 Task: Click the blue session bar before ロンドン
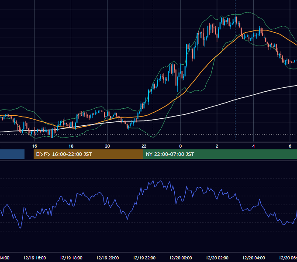point(12,154)
